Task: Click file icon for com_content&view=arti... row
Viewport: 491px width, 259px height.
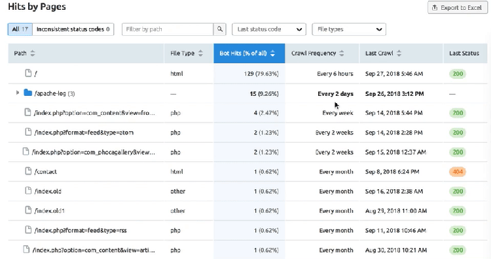Action: click(26, 250)
